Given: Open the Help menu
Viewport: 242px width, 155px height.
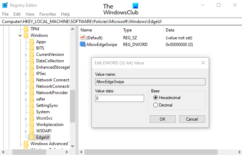Looking at the screenshot, I should point(65,14).
